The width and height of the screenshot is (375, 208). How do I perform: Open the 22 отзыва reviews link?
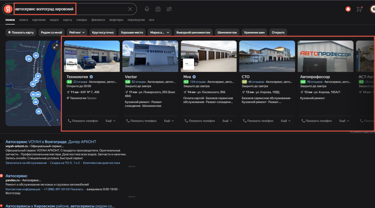coord(80,82)
